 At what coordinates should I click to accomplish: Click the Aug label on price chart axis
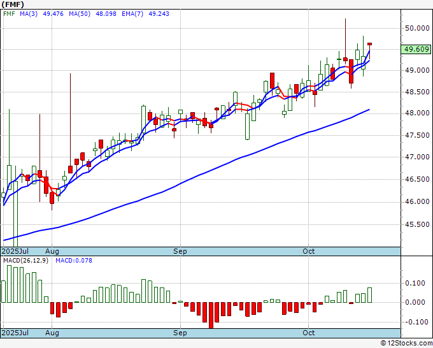click(52, 251)
